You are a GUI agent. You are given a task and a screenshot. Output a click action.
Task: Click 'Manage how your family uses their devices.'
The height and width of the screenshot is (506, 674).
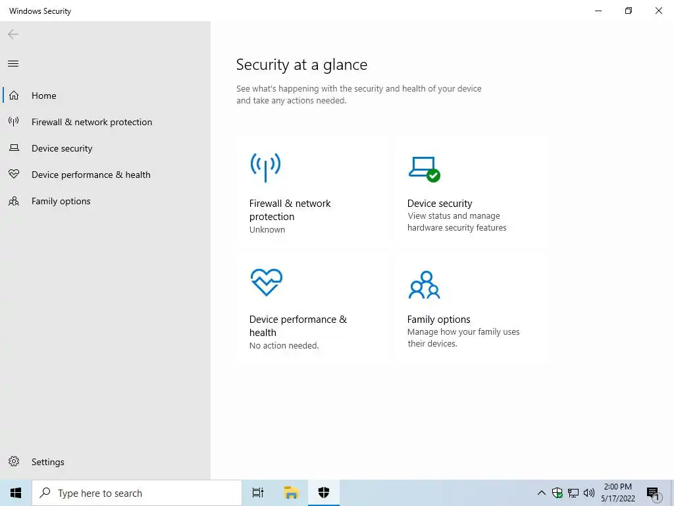(463, 338)
